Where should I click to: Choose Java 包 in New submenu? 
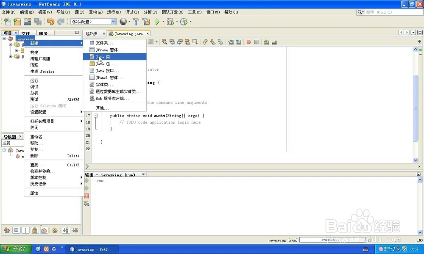click(114, 63)
